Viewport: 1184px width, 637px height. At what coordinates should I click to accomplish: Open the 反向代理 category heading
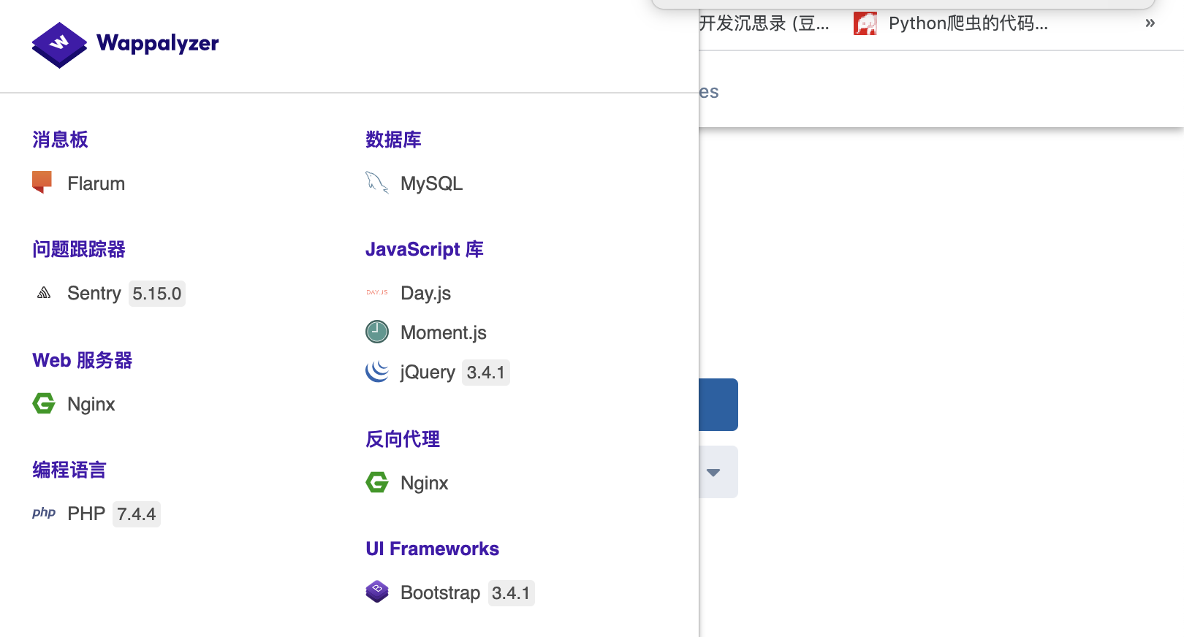tap(403, 439)
